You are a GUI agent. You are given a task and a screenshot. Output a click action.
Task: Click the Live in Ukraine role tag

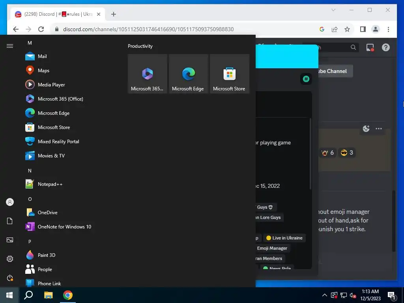point(284,238)
